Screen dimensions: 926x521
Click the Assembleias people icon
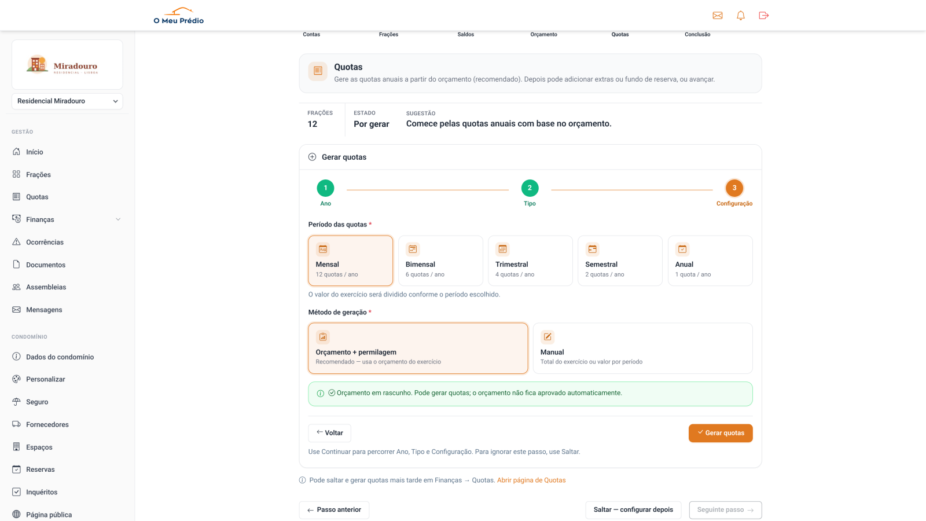(x=16, y=287)
